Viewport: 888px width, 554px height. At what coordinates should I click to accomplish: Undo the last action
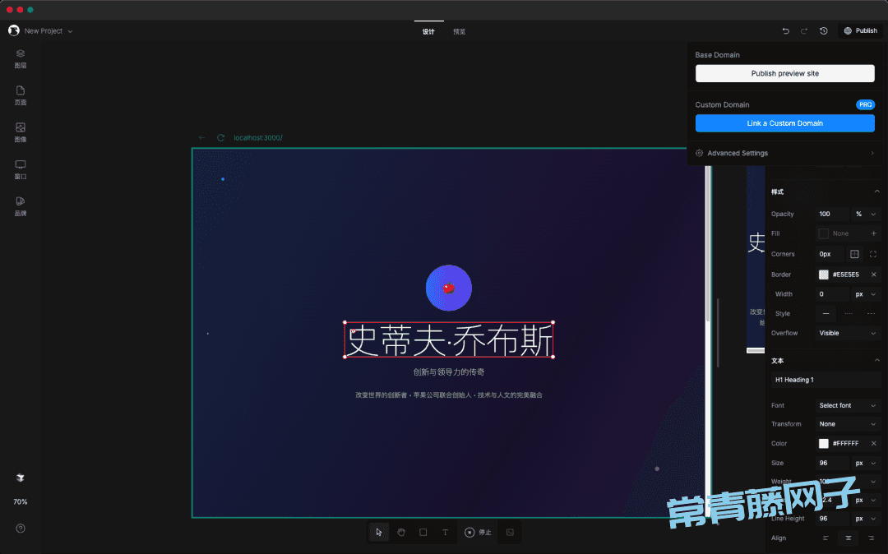[x=785, y=31]
